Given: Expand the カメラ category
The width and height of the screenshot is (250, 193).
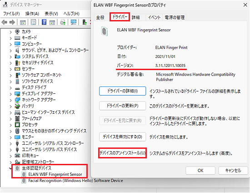Looking at the screenshot, I should click(x=10, y=32).
